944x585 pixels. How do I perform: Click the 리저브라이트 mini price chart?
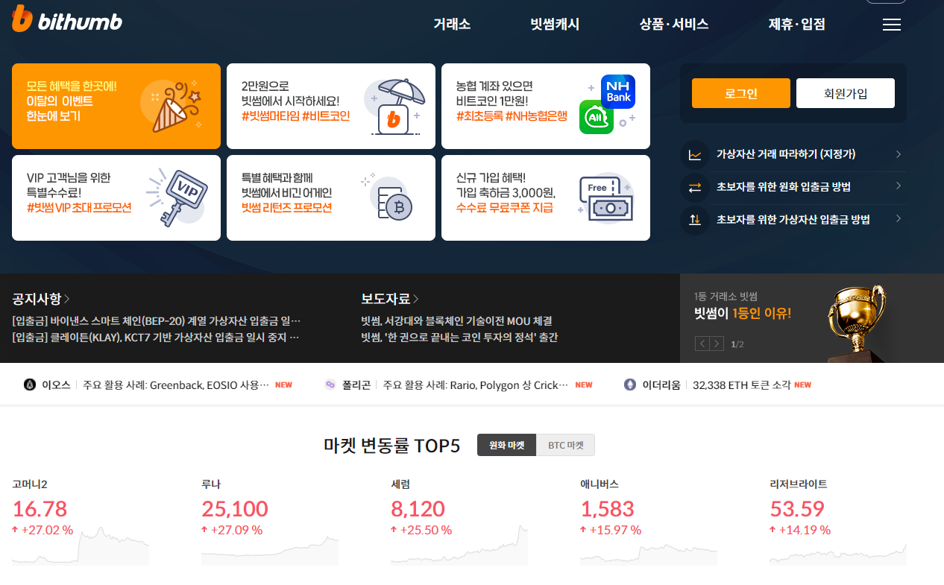click(838, 554)
